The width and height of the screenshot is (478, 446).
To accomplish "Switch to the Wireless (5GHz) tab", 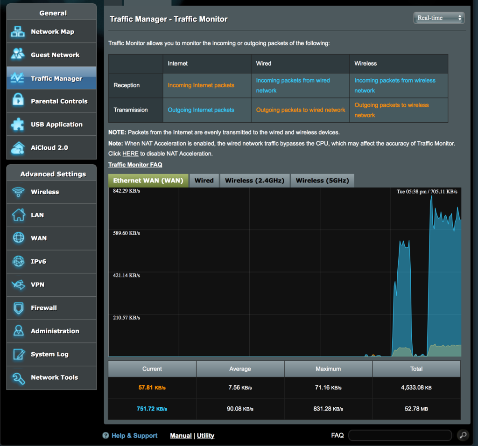I will (322, 181).
